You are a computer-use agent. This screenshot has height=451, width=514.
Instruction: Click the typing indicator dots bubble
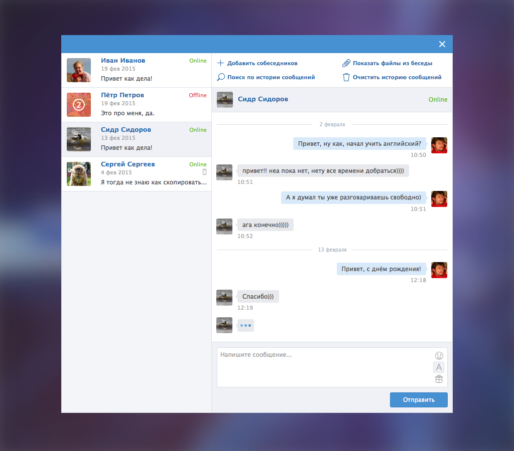click(x=245, y=325)
